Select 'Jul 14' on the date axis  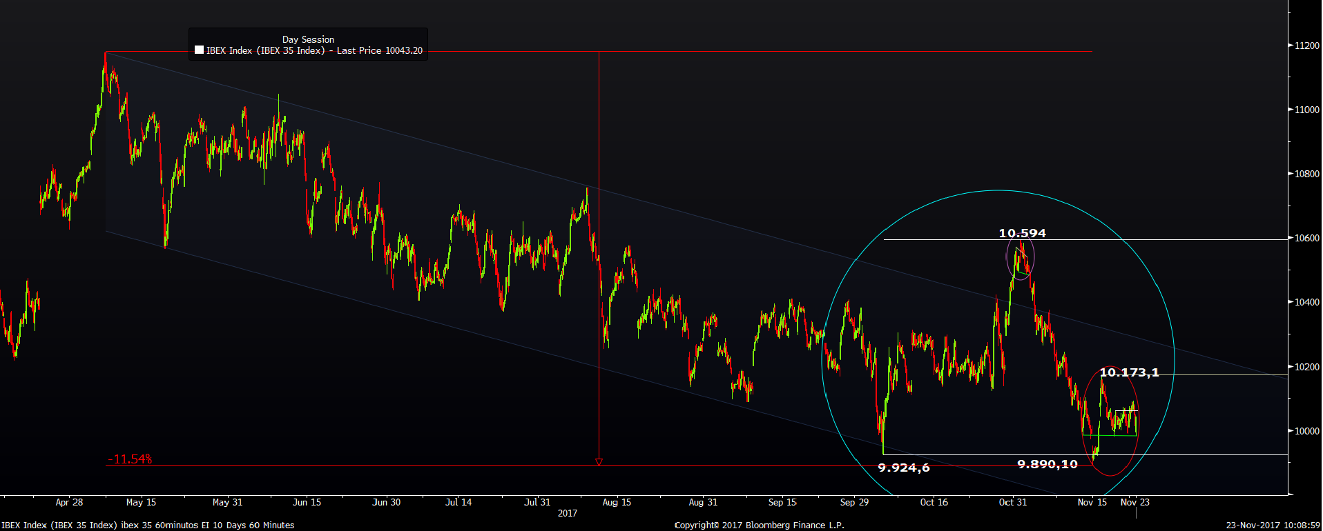(458, 502)
